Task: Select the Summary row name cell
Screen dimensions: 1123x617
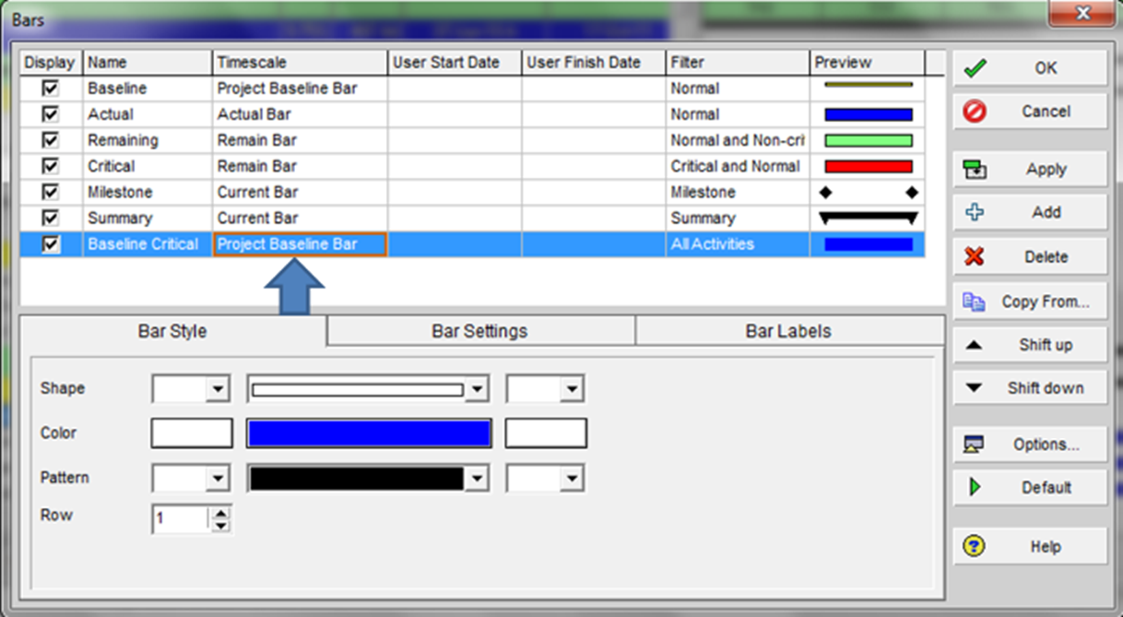Action: (x=148, y=218)
